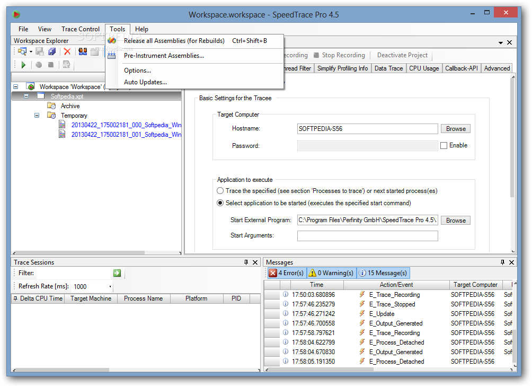The width and height of the screenshot is (532, 387).
Task: Click the Deactivate Project button
Action: (402, 55)
